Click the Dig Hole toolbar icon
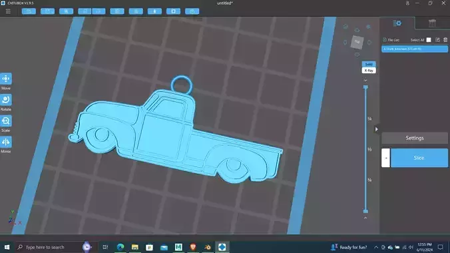 click(x=154, y=11)
